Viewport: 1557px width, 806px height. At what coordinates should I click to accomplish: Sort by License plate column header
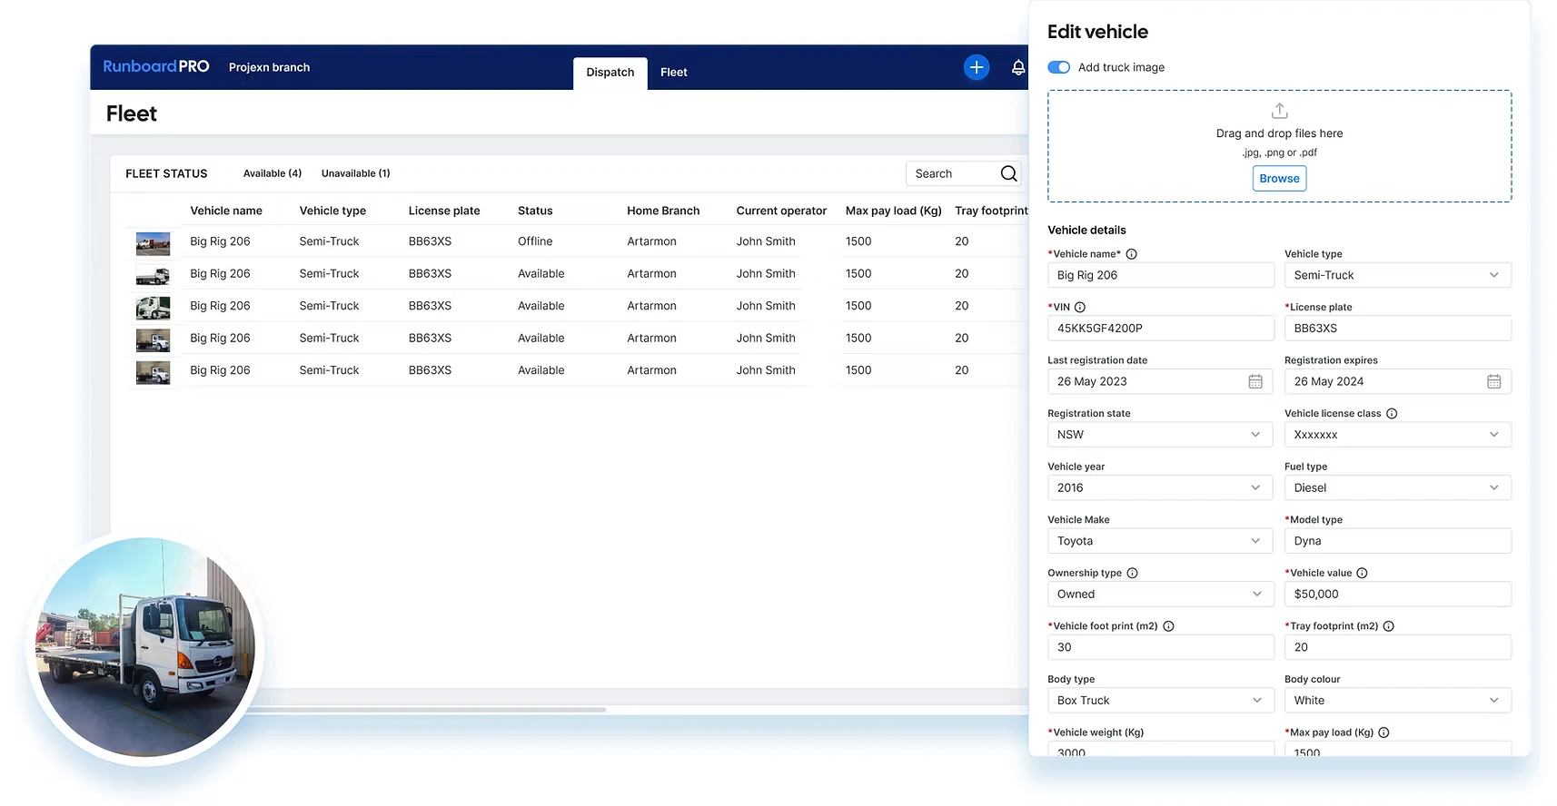point(444,211)
